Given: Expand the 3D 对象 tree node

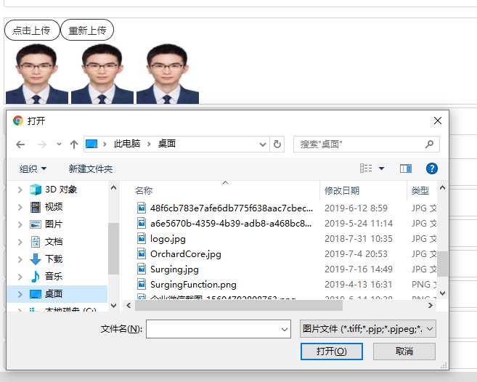Looking at the screenshot, I should tap(20, 190).
